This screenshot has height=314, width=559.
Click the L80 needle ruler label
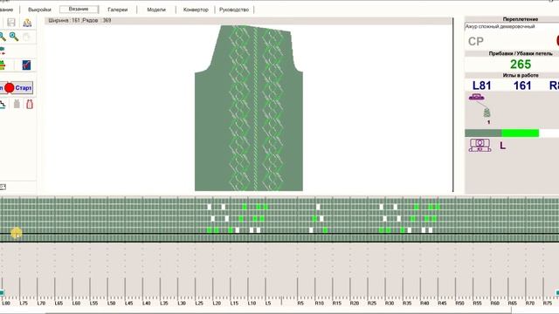(6, 304)
